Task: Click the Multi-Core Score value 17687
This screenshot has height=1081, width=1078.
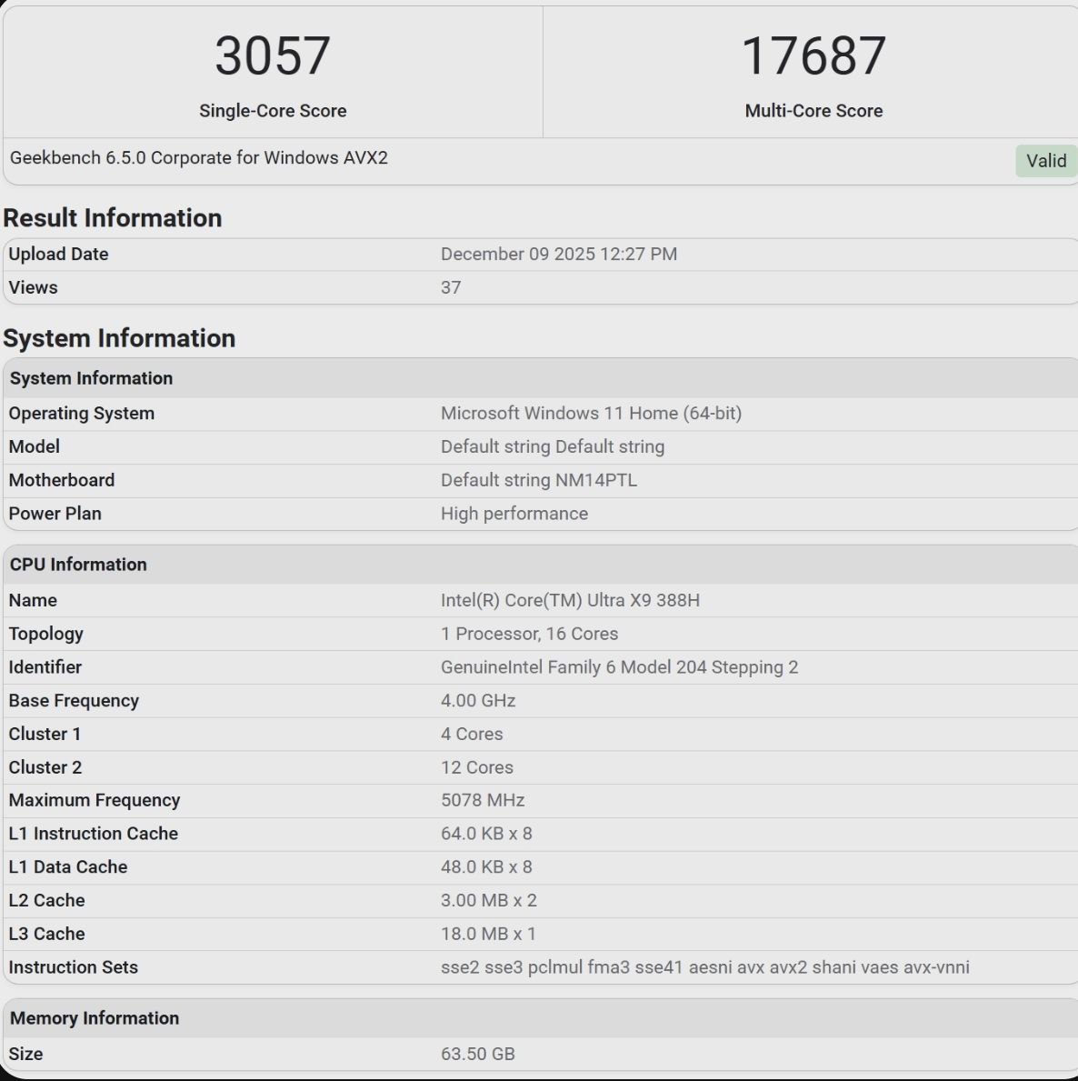Action: (813, 56)
